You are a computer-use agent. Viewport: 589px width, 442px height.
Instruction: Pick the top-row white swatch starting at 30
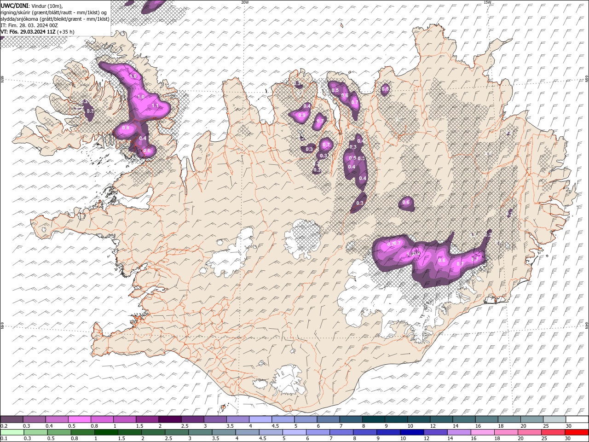[x=577, y=419]
